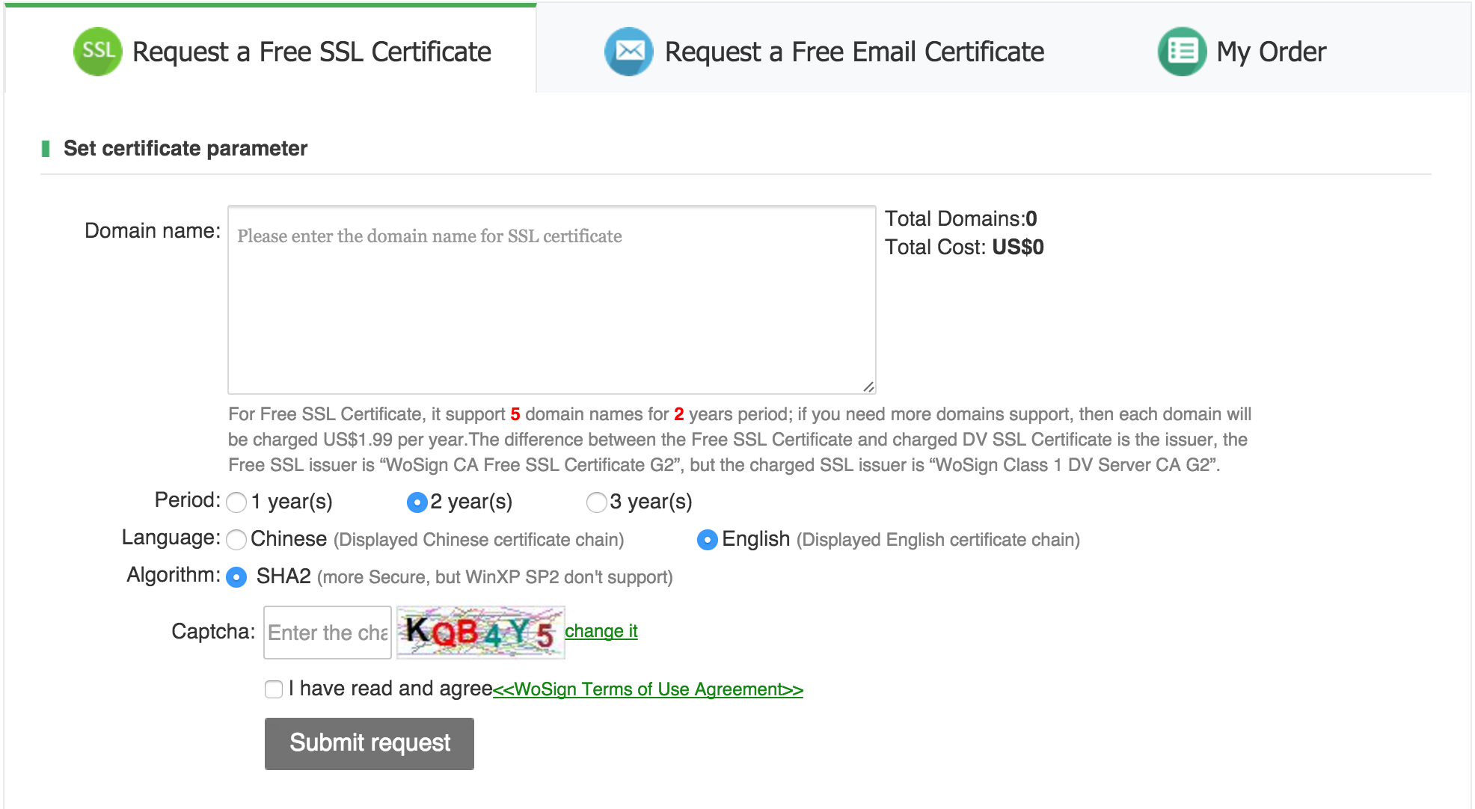Viewport: 1475px width, 809px height.
Task: Click the blue email envelope icon
Action: [629, 52]
